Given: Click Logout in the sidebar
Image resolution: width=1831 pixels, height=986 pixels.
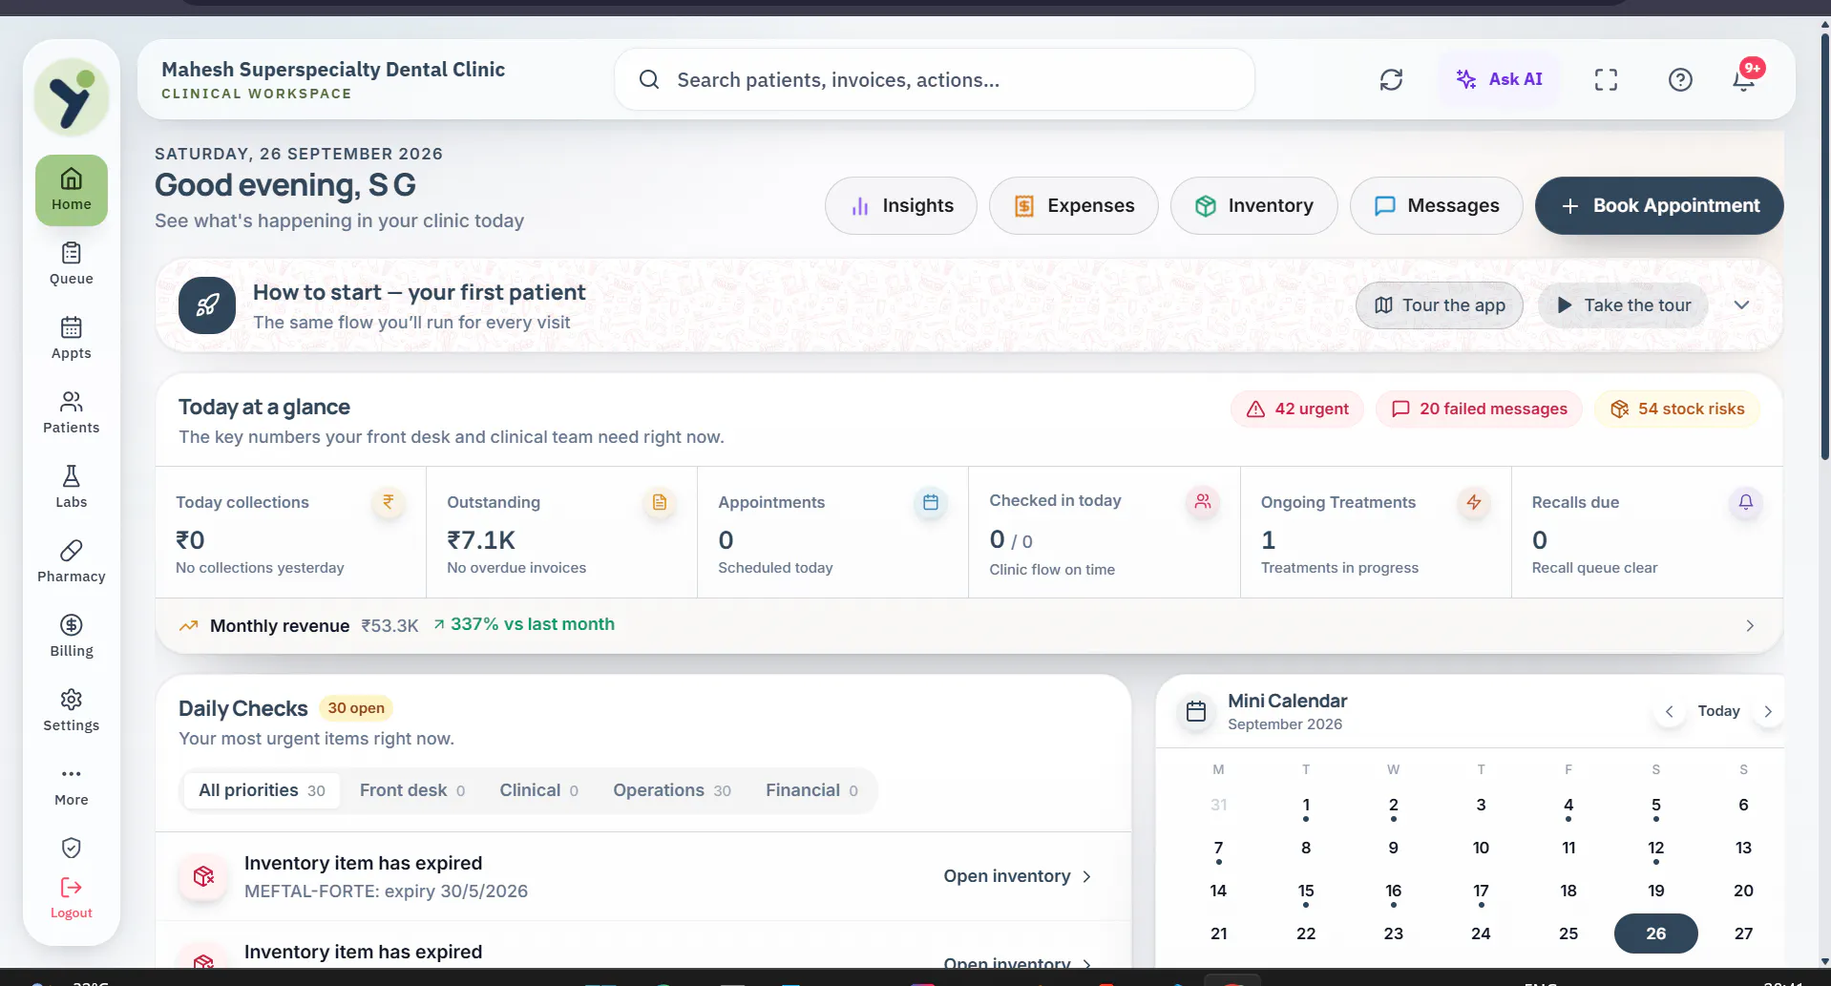Looking at the screenshot, I should click(72, 899).
